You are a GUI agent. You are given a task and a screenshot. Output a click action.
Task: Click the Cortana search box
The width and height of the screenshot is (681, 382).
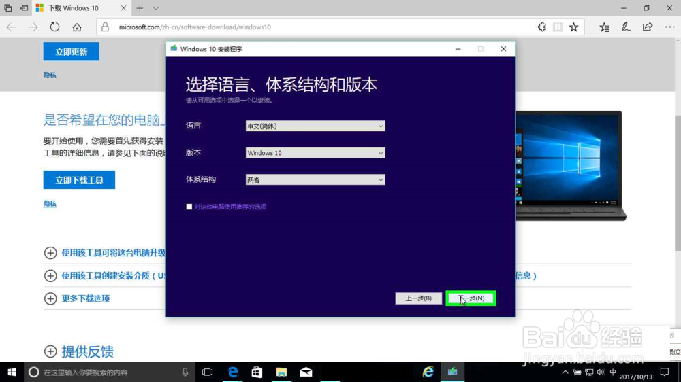click(x=108, y=372)
